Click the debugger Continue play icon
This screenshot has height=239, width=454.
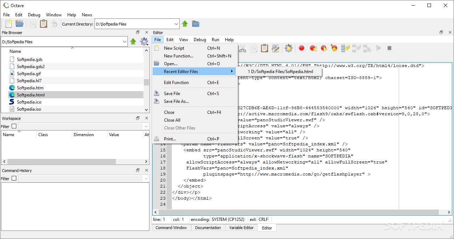[379, 48]
